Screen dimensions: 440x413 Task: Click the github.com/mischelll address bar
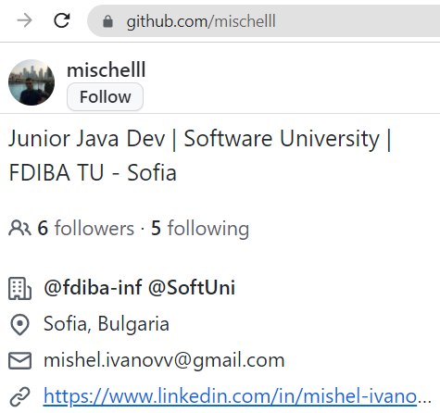coord(264,21)
